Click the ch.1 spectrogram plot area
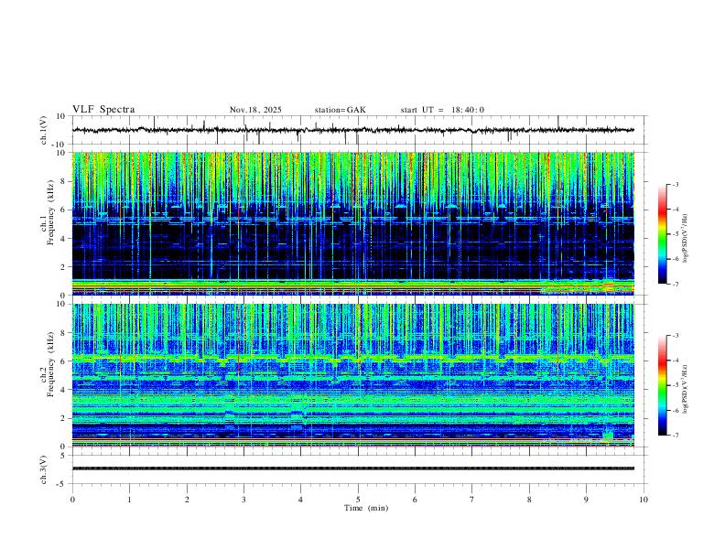The width and height of the screenshot is (725, 560). click(x=353, y=223)
